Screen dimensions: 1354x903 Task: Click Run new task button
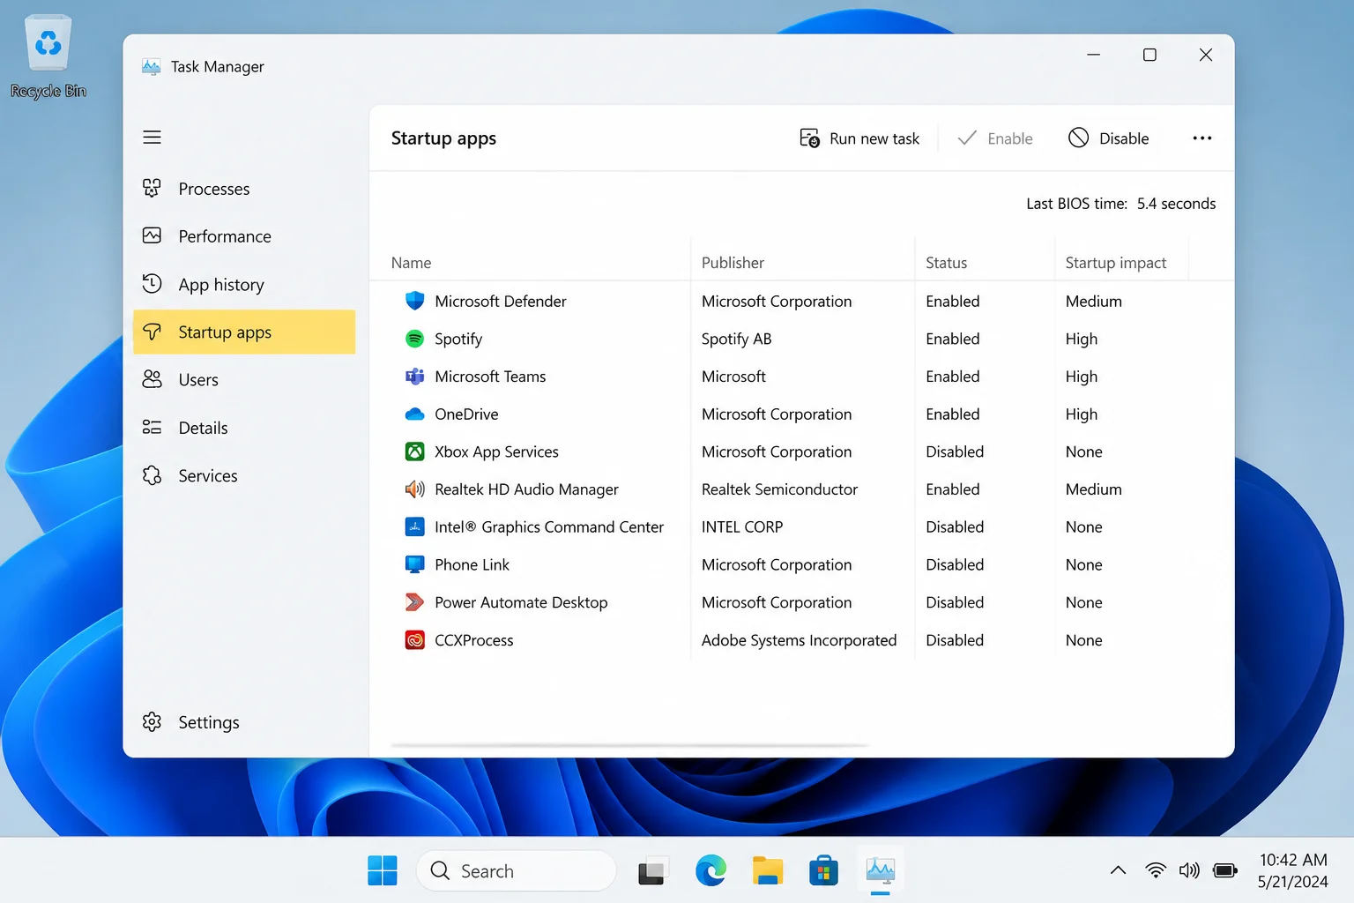tap(859, 138)
